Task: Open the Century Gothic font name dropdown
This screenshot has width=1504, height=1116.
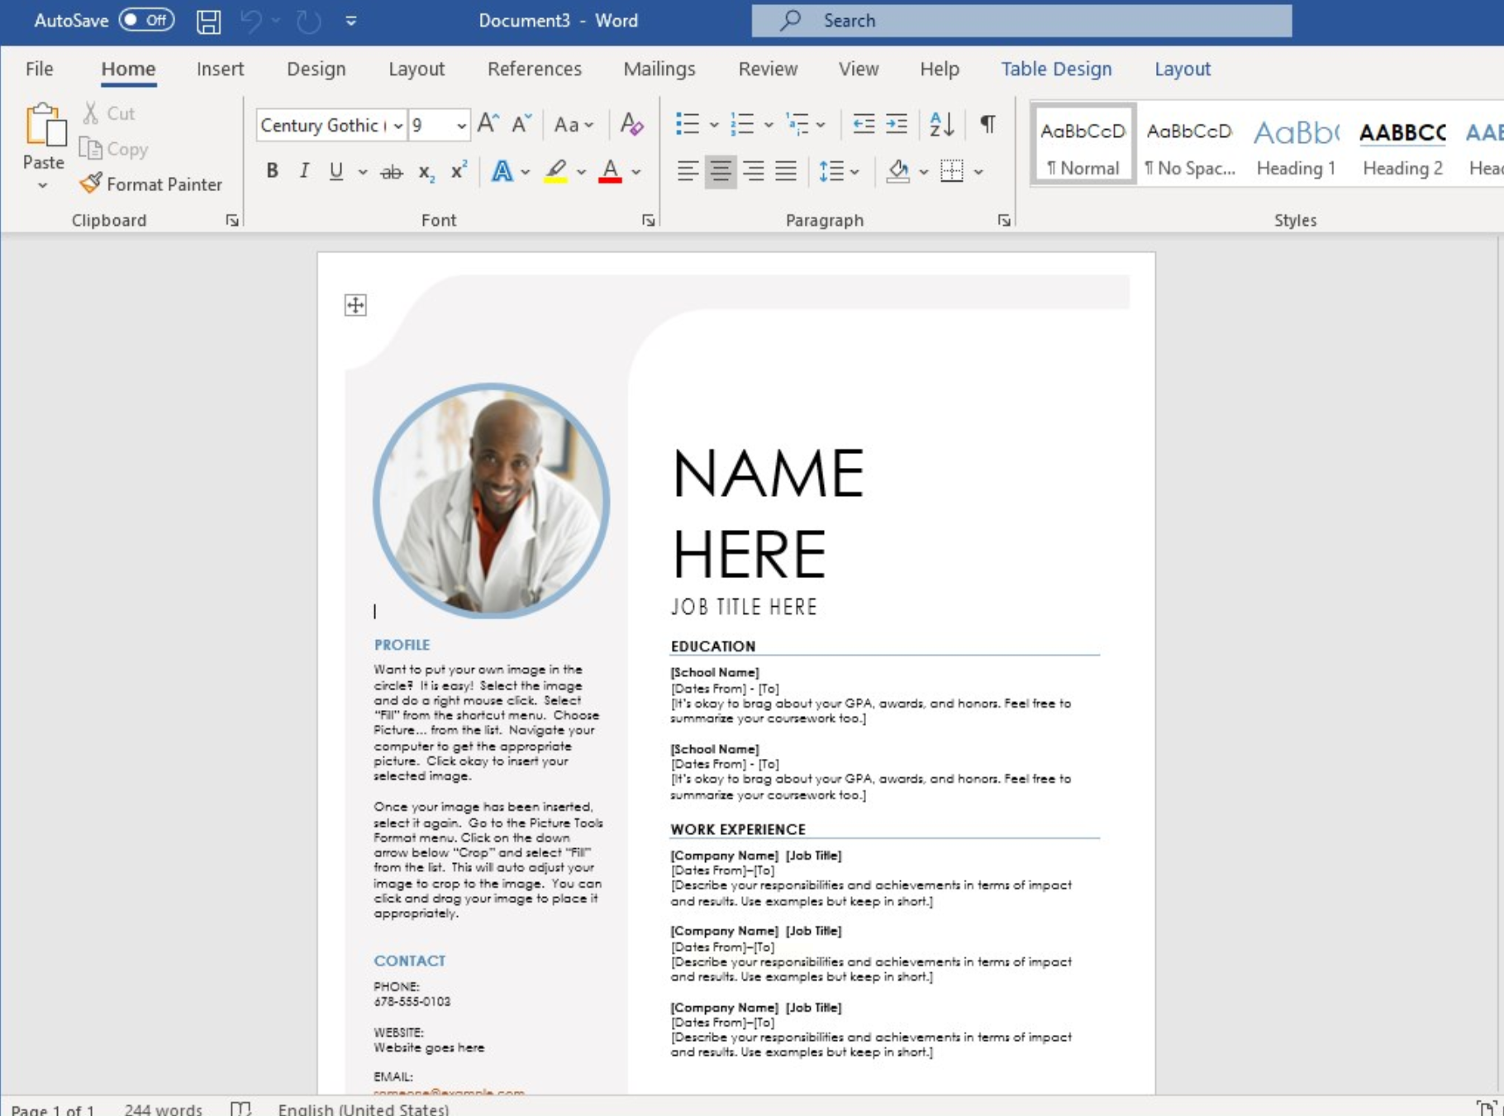Action: (398, 126)
